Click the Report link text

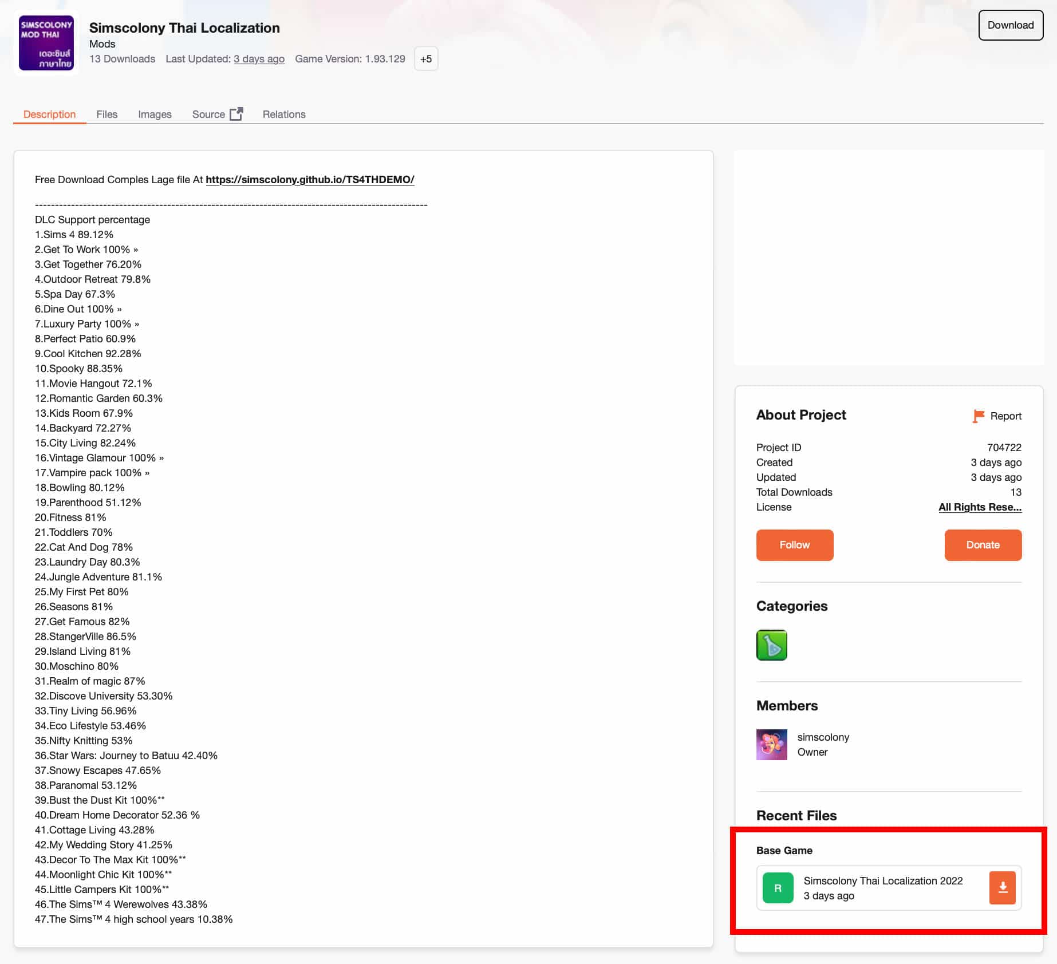1006,416
